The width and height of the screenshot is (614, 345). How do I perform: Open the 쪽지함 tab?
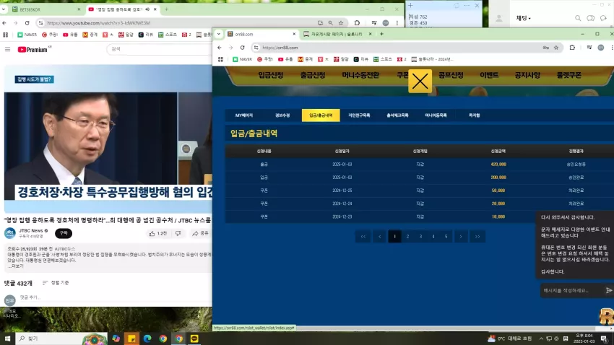point(474,115)
